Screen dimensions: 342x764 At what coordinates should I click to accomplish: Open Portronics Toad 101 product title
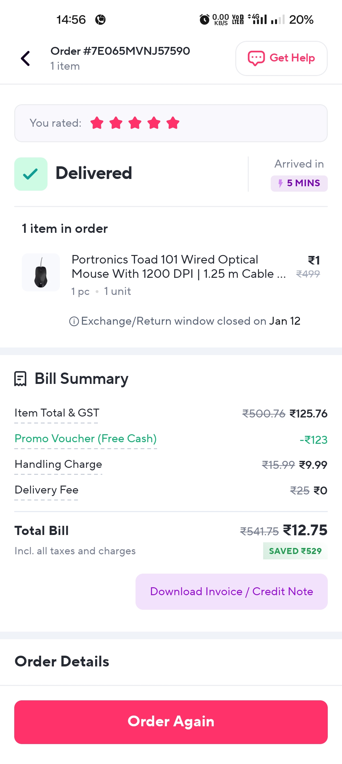point(178,267)
